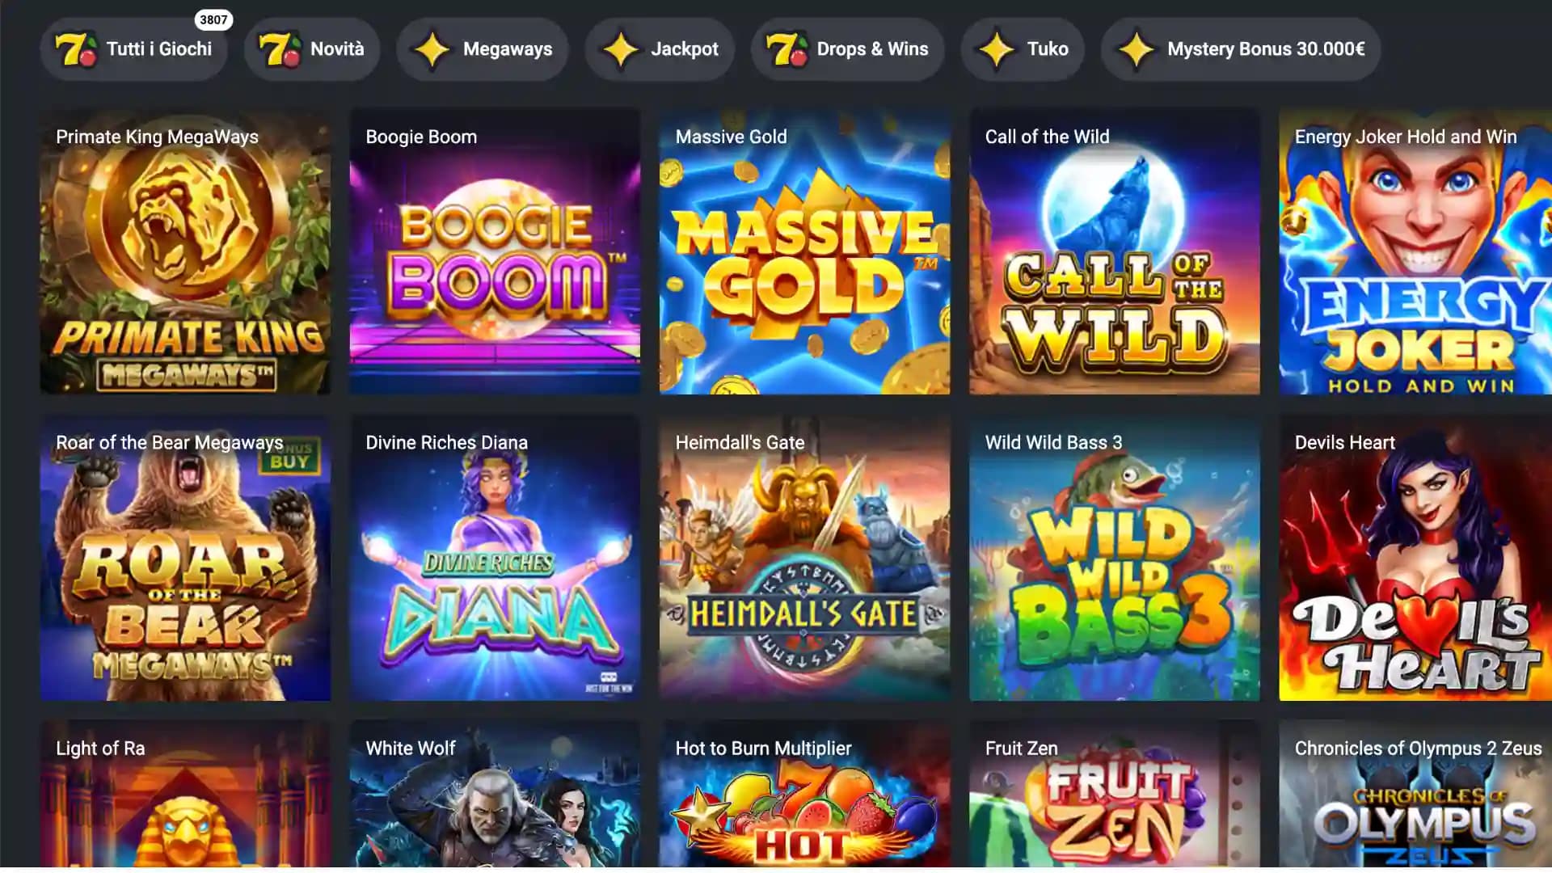1552x873 pixels.
Task: Click the star icon beside Mystery Bonus
Action: click(x=1137, y=49)
